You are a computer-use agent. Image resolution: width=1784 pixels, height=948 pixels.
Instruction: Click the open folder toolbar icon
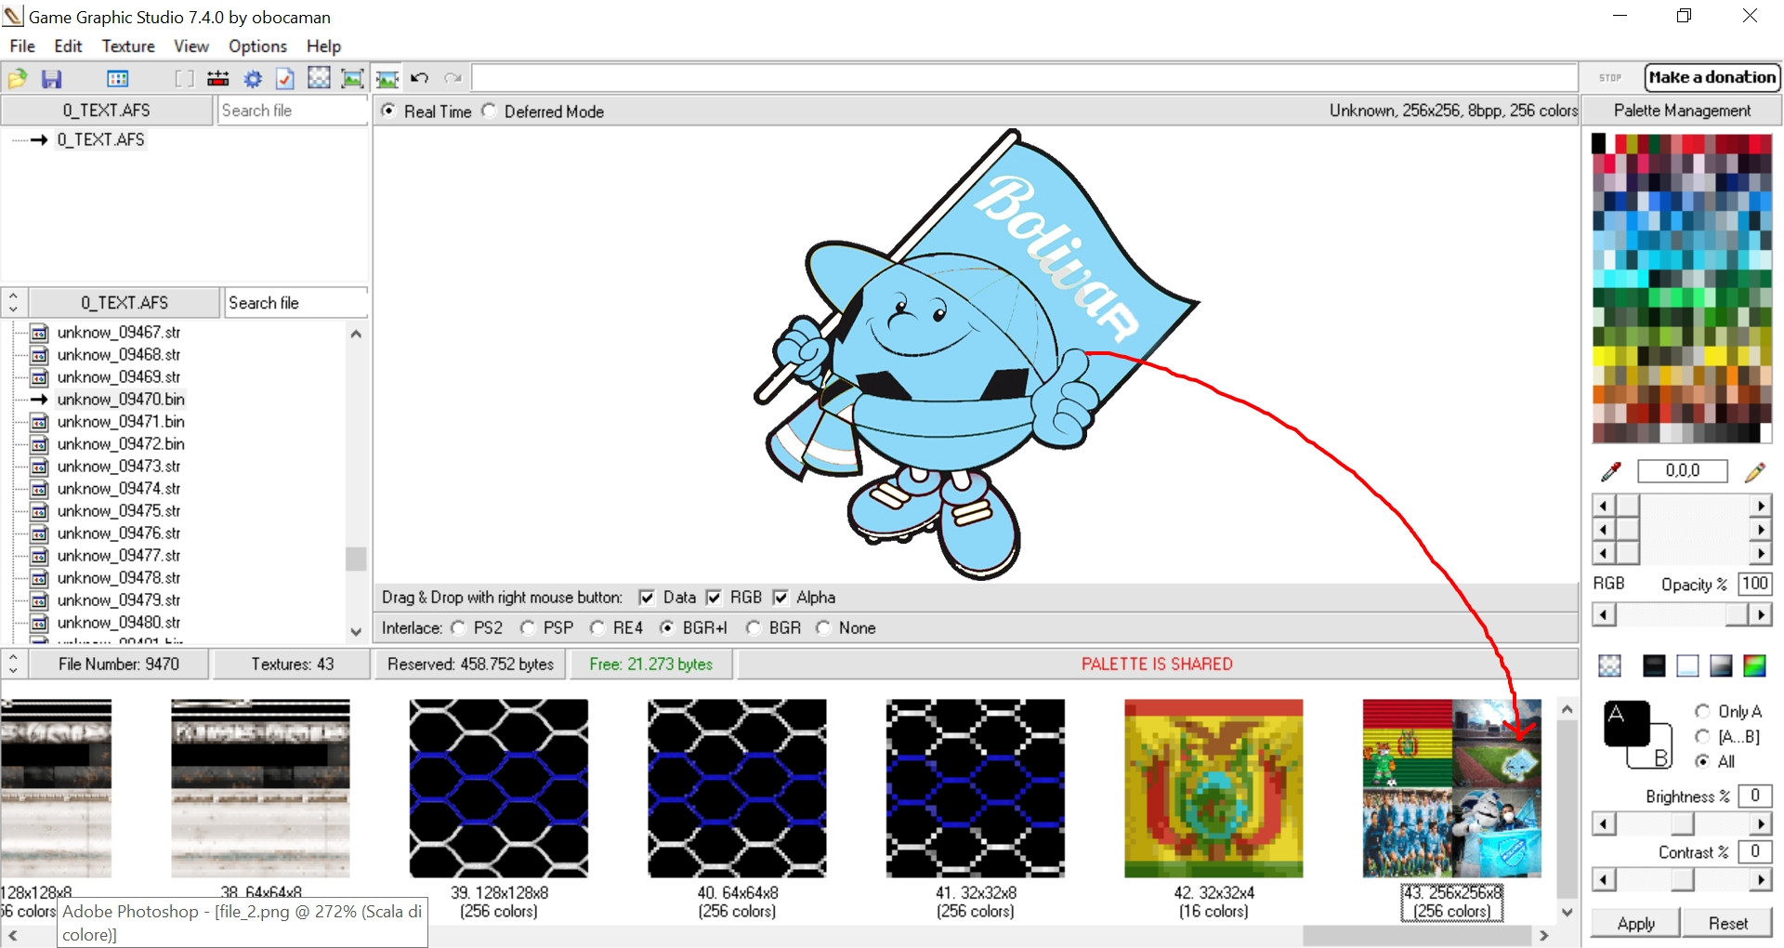tap(18, 79)
